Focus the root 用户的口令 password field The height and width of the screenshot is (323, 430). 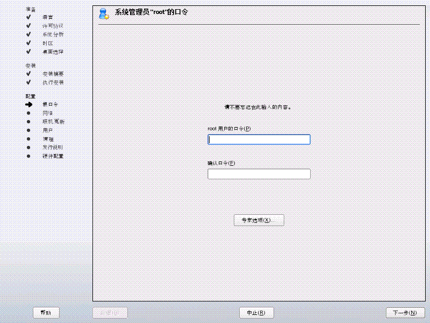259,139
